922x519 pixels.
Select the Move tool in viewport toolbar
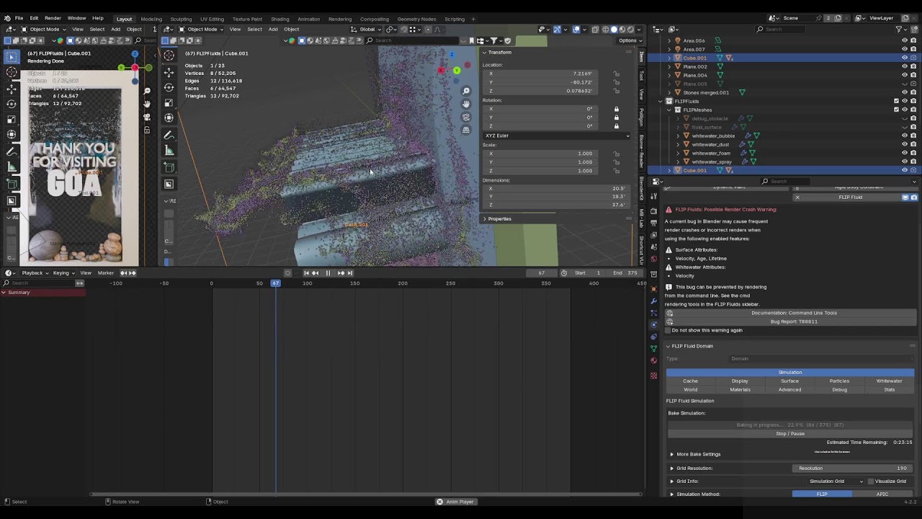[169, 72]
